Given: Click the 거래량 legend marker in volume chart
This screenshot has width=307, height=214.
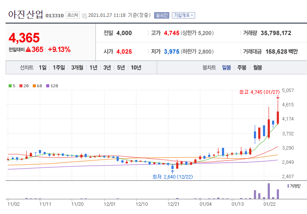Looking at the screenshot, I should [x=288, y=186].
